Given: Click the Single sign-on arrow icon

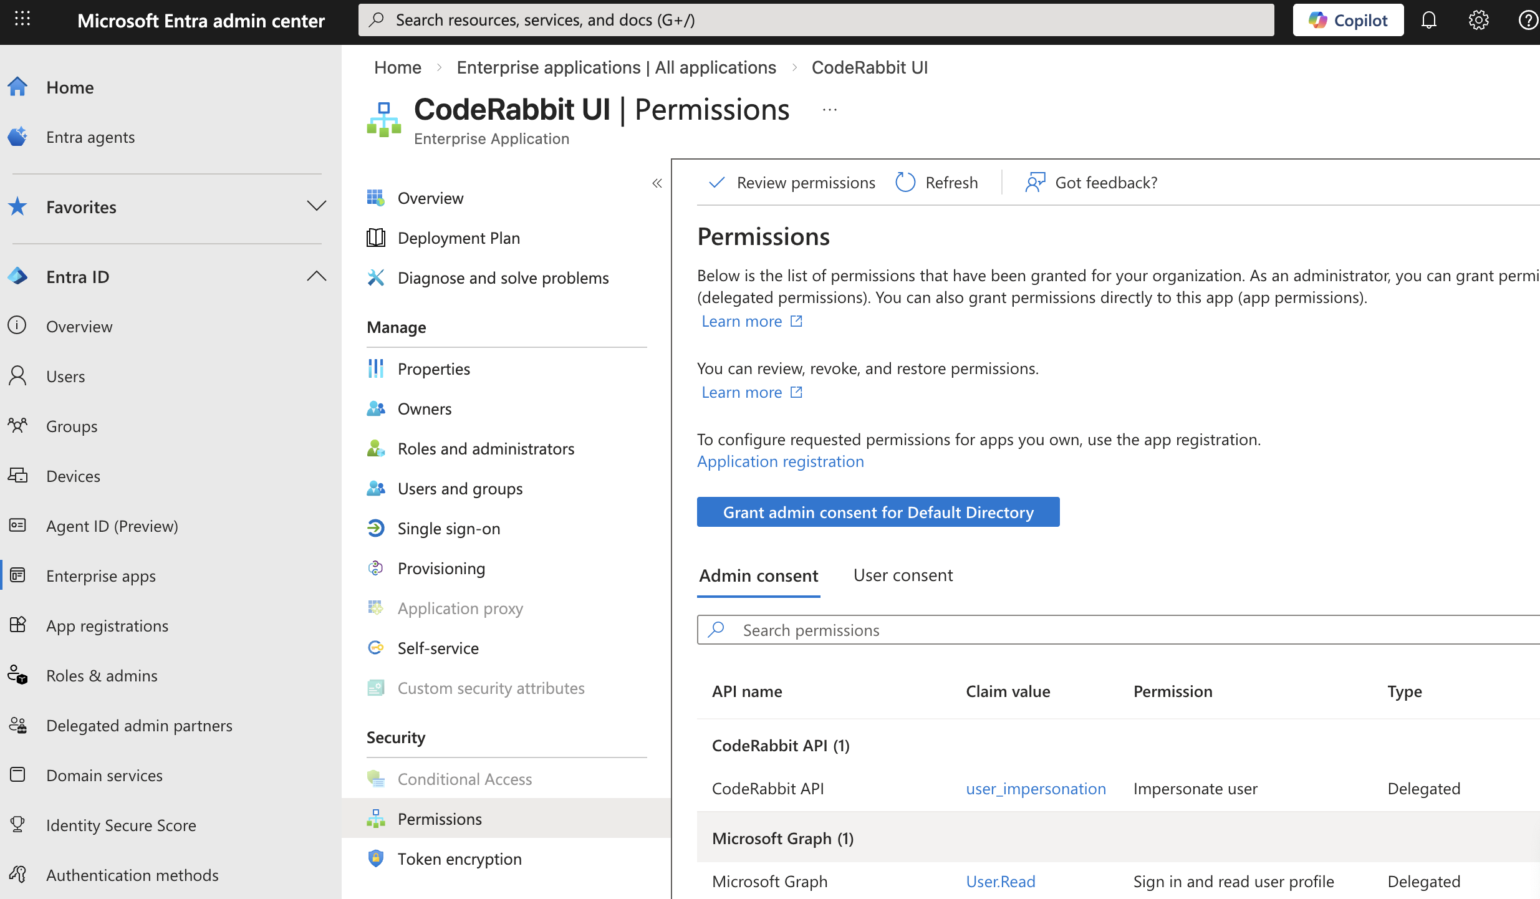Looking at the screenshot, I should (376, 528).
